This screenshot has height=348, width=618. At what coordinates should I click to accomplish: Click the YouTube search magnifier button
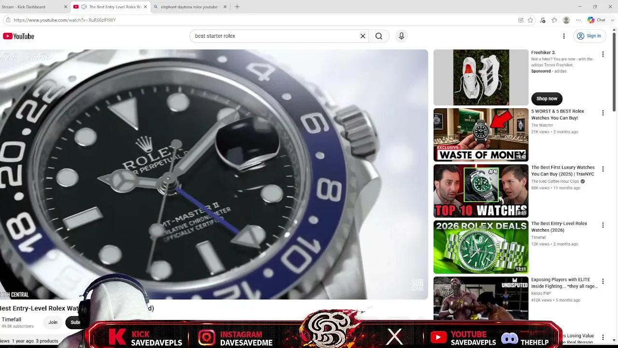(x=379, y=36)
